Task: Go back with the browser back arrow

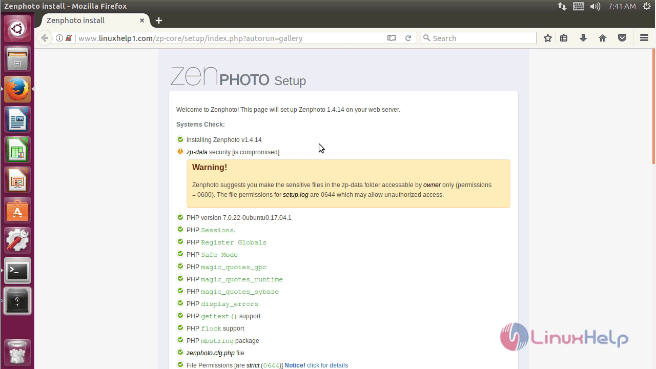Action: [45, 38]
